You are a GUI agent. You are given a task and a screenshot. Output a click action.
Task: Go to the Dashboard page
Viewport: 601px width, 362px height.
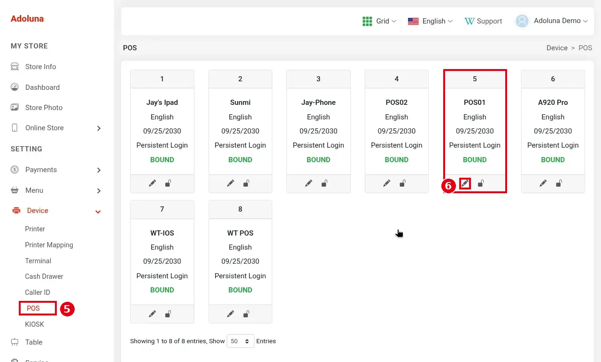[42, 87]
